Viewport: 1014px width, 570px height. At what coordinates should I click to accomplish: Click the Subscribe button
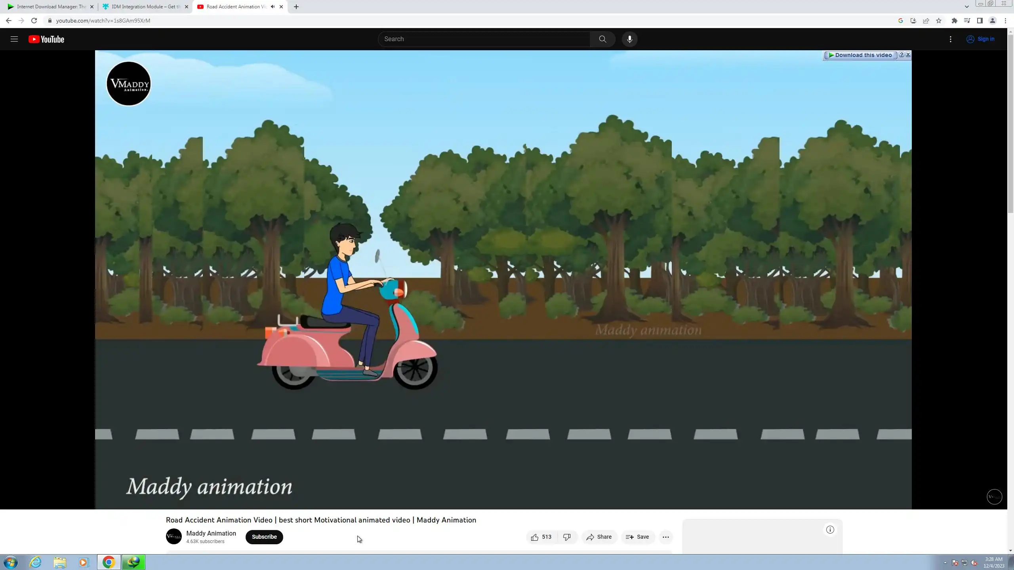tap(264, 537)
